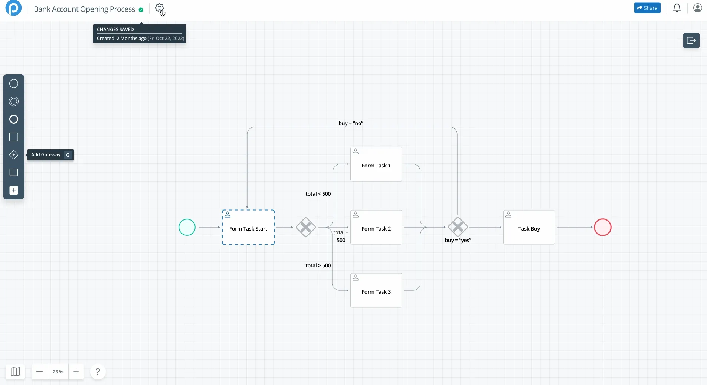707x385 pixels.
Task: Toggle the mini-map in the bottom bar
Action: [x=15, y=372]
